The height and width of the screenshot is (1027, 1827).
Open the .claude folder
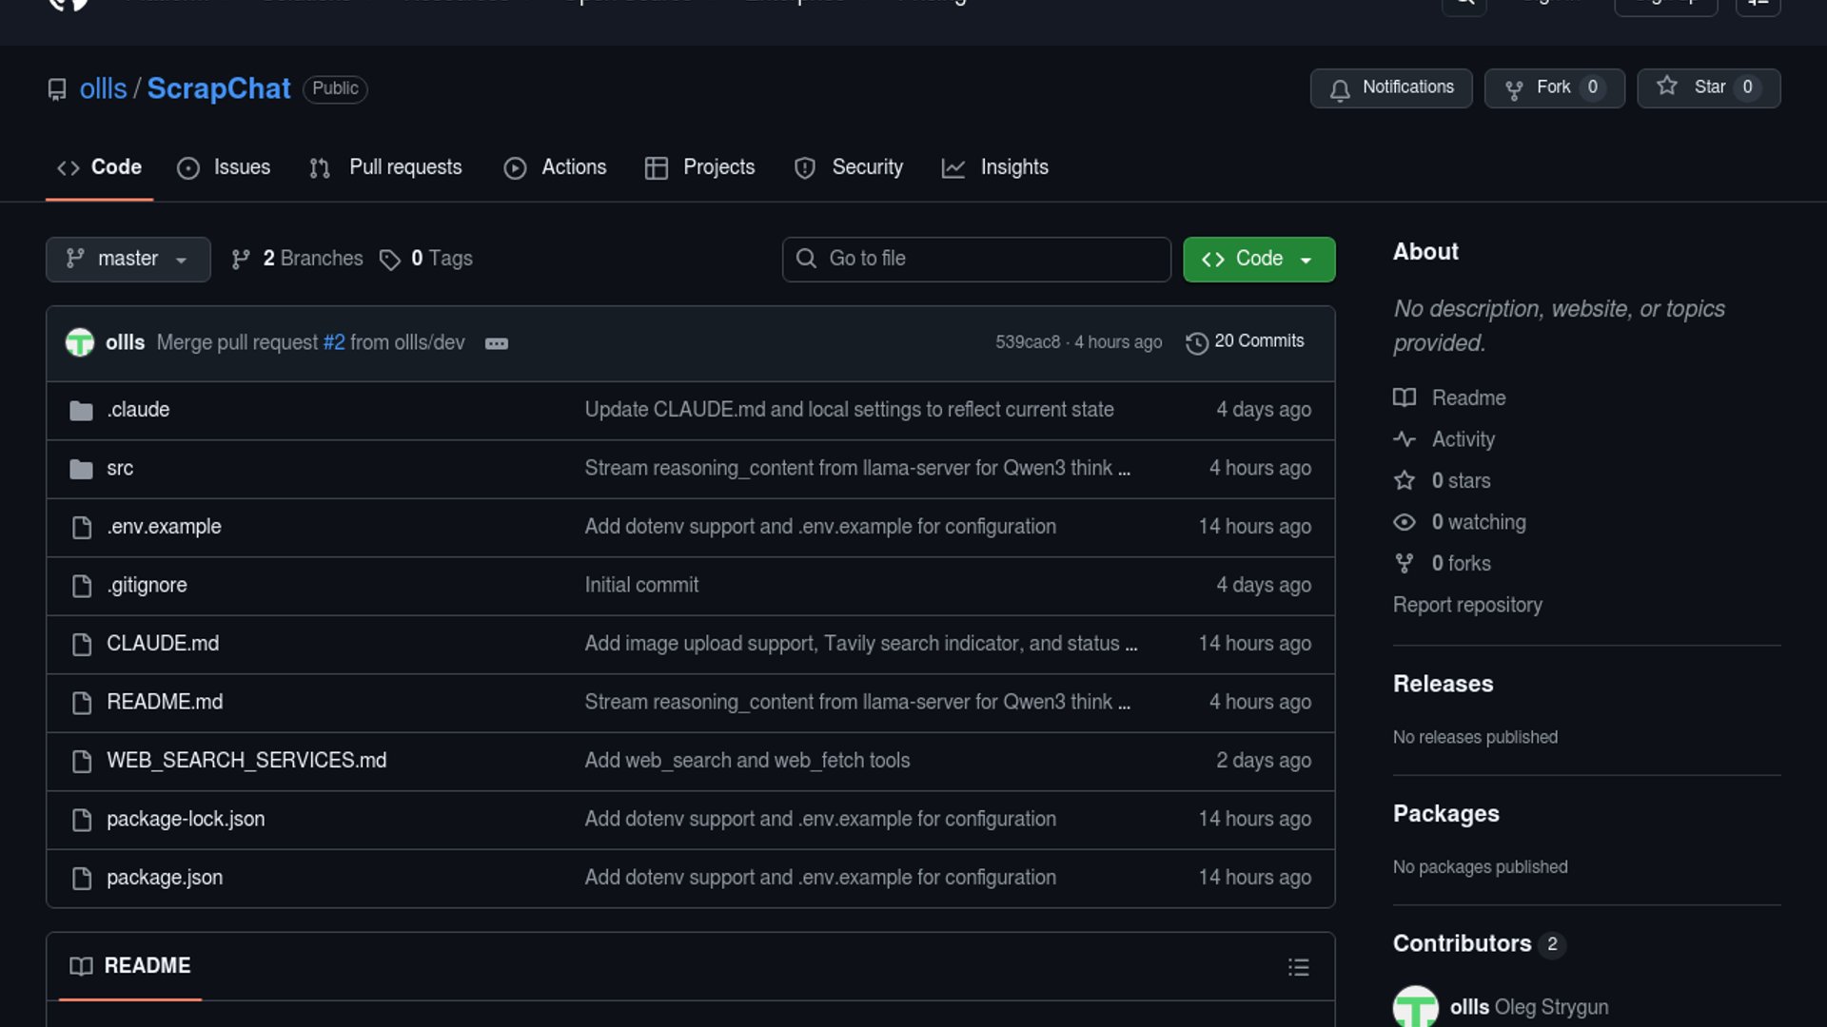click(138, 410)
